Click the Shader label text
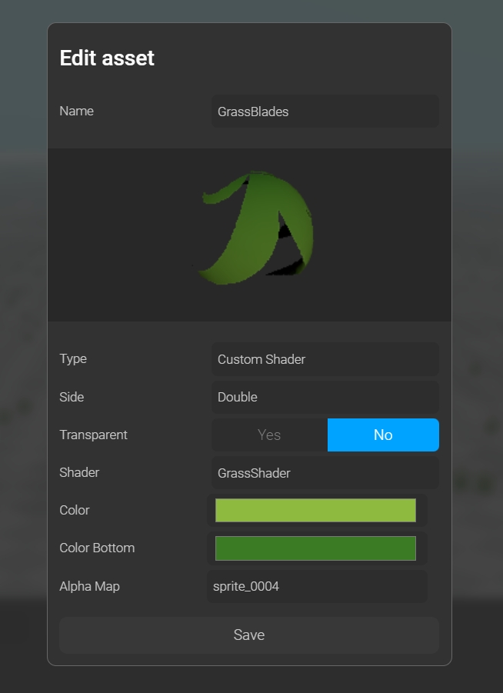This screenshot has height=693, width=503. (x=79, y=472)
